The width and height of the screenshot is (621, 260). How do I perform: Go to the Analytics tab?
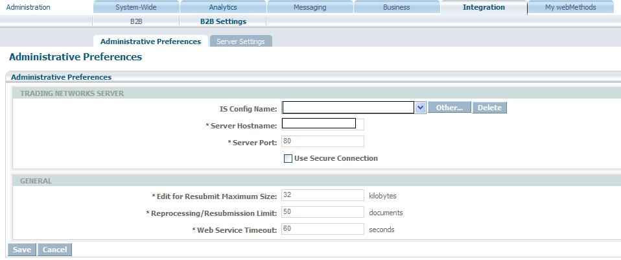[x=223, y=7]
